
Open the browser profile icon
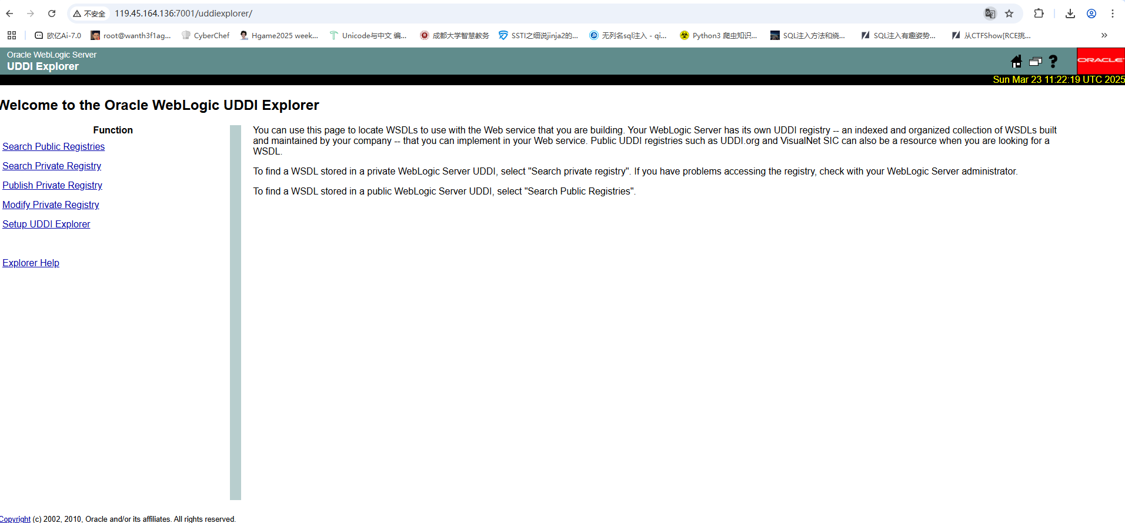point(1091,14)
